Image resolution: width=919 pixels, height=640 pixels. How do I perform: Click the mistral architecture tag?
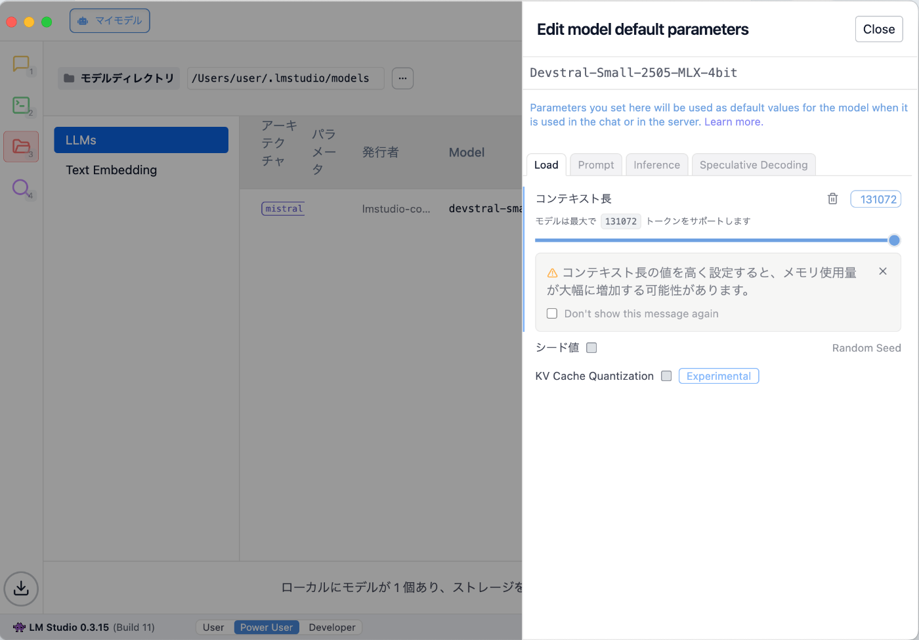(284, 209)
